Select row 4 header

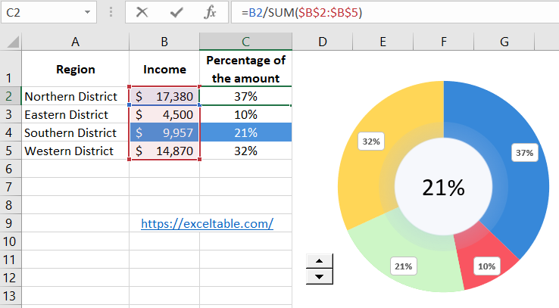click(x=10, y=133)
